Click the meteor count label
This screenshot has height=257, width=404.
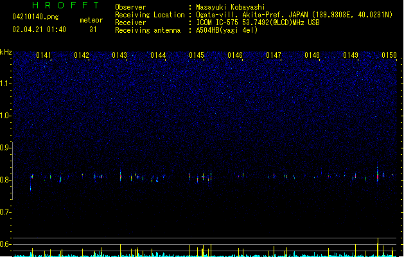click(x=91, y=20)
